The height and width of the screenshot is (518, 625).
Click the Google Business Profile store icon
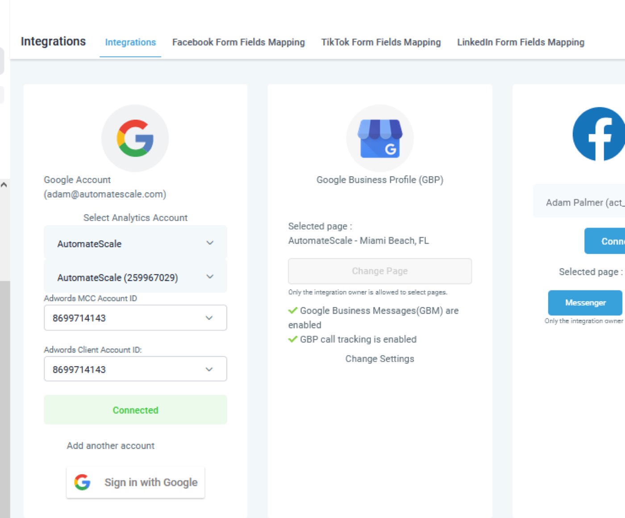point(380,138)
